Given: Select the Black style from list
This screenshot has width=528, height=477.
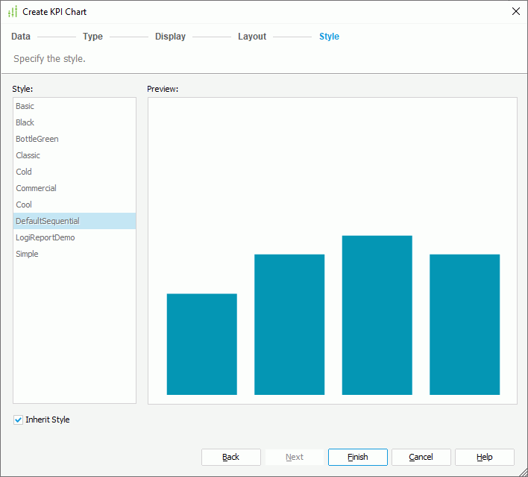Looking at the screenshot, I should tap(25, 122).
